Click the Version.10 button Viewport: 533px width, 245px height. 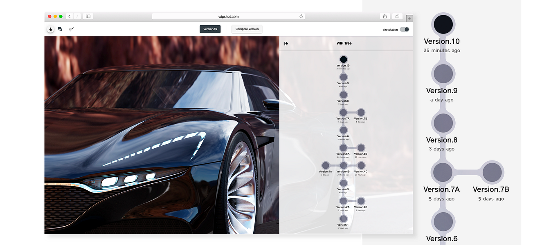click(x=210, y=29)
